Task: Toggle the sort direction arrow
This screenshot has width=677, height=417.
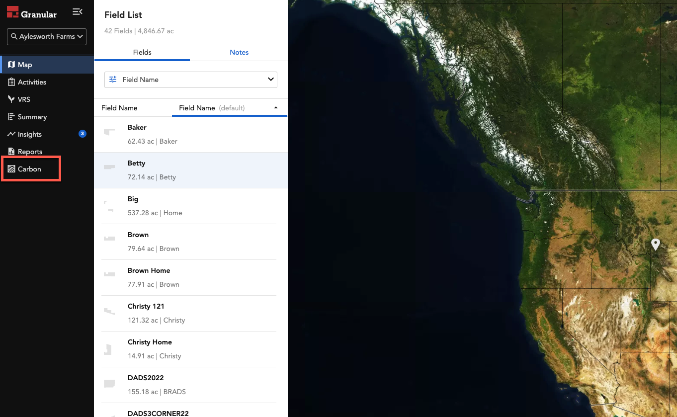Action: [x=276, y=108]
